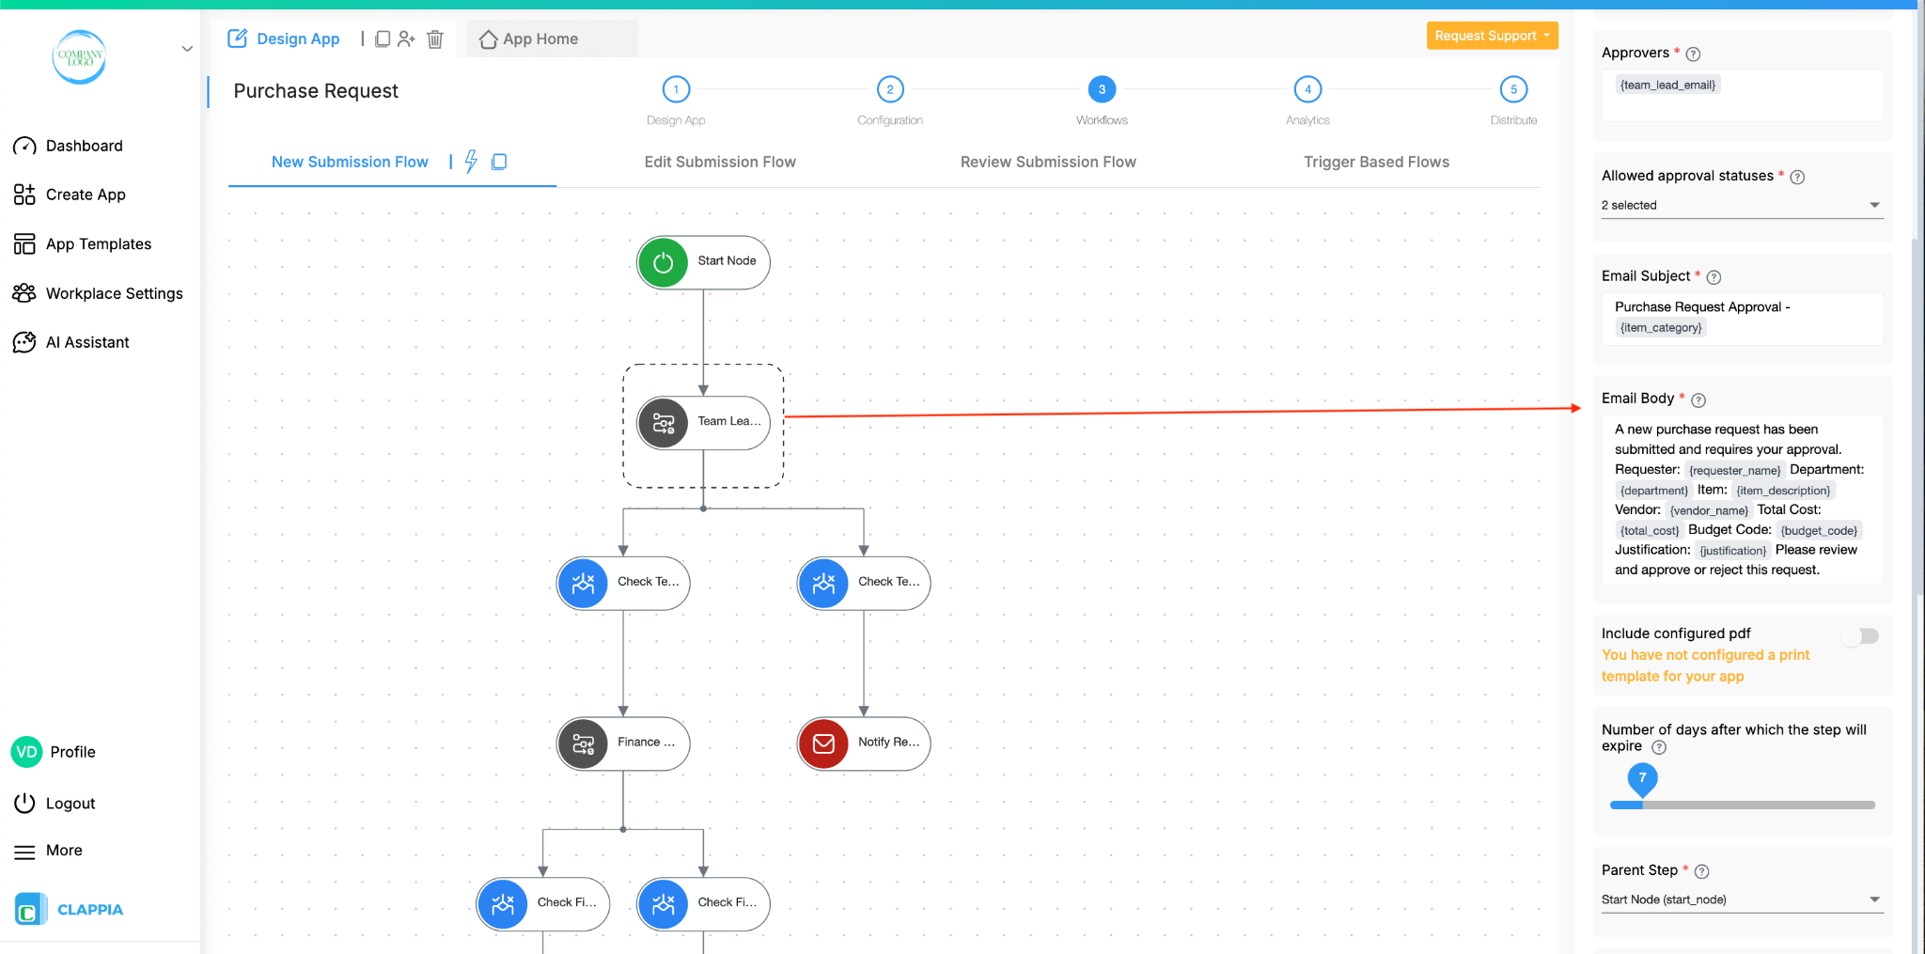1925x954 pixels.
Task: Open the AI Assistant from the sidebar
Action: pyautogui.click(x=87, y=341)
